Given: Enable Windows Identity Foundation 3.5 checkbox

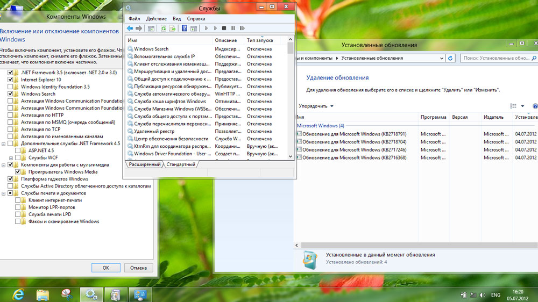Looking at the screenshot, I should click(10, 87).
